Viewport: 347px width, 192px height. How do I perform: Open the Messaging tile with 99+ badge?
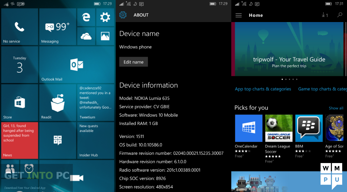tap(58, 27)
